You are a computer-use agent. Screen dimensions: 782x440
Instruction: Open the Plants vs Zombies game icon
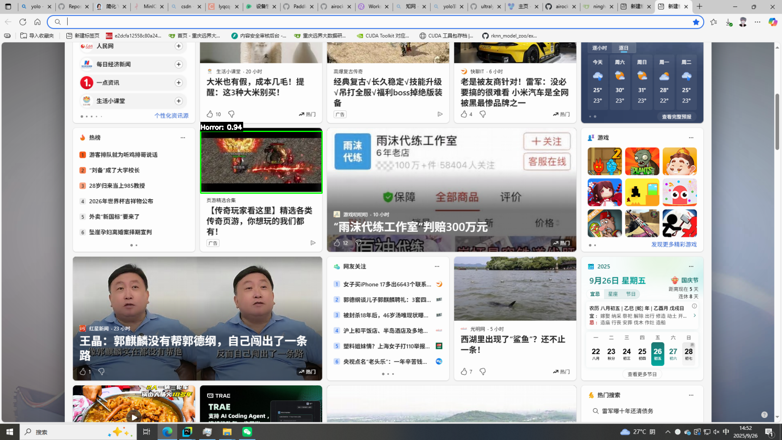point(642,161)
